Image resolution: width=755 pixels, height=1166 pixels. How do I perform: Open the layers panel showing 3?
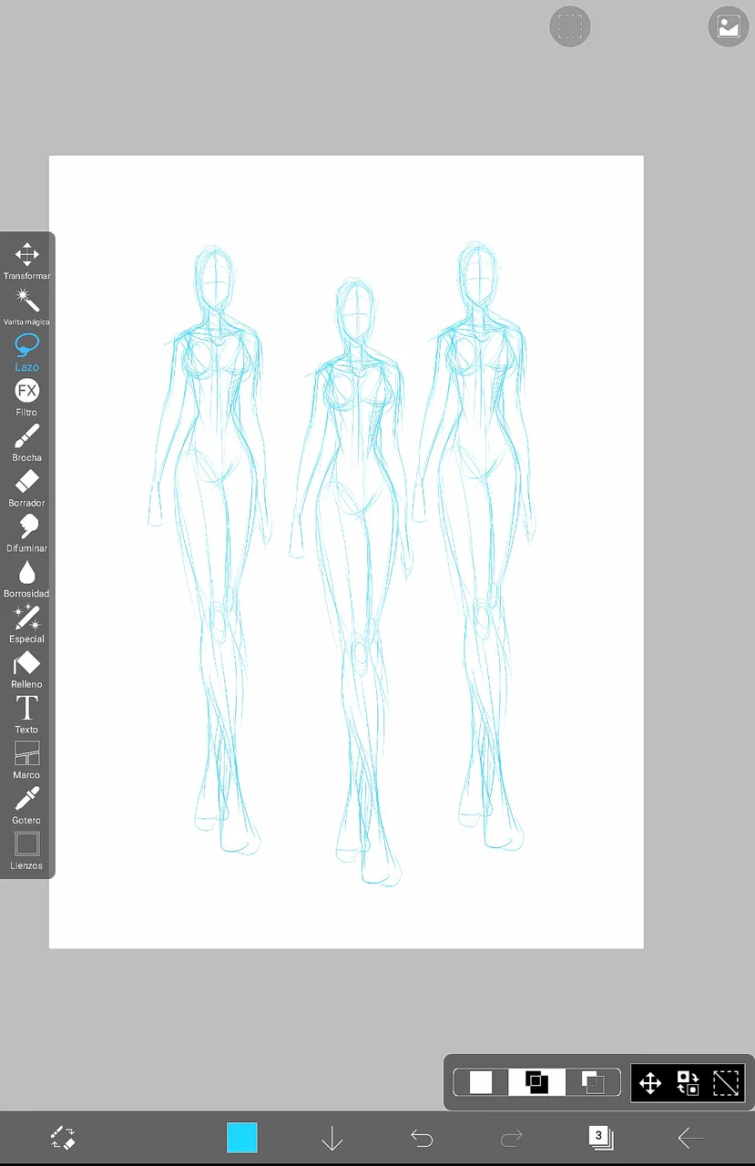coord(601,1137)
